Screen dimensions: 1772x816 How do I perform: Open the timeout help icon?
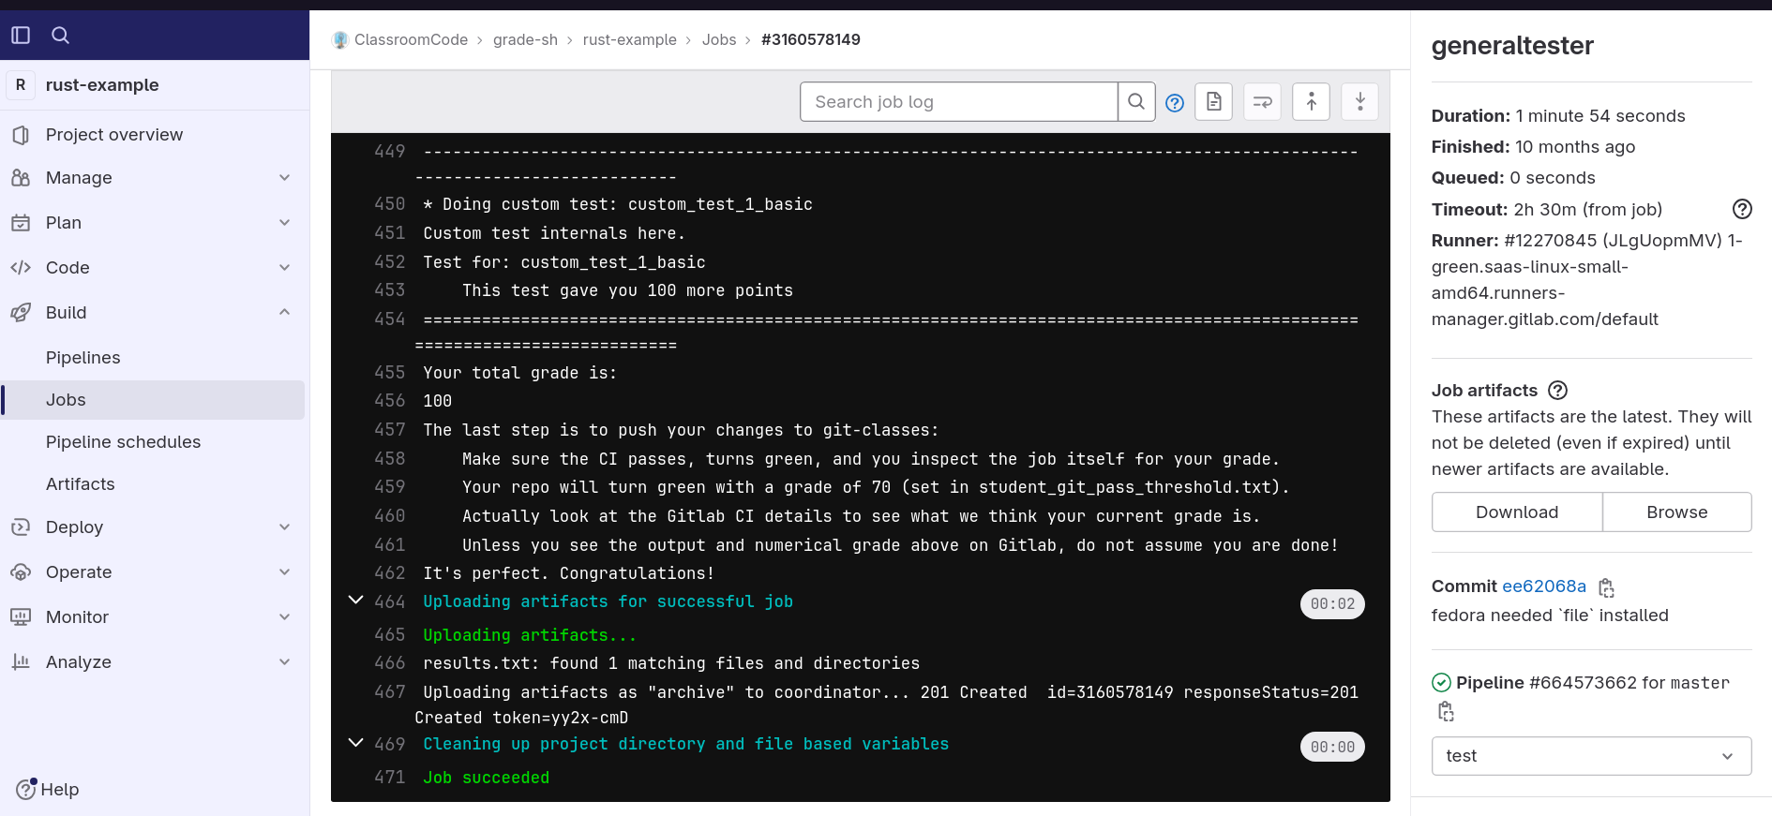(x=1741, y=210)
